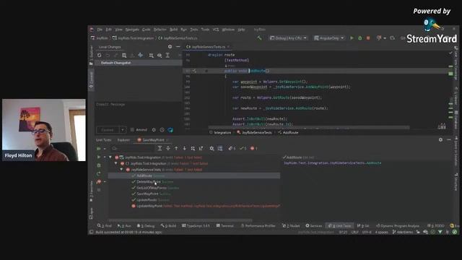Select JoyRideServiceTests.cs editor tab
Image resolution: width=462 pixels, height=260 pixels.
208,46
